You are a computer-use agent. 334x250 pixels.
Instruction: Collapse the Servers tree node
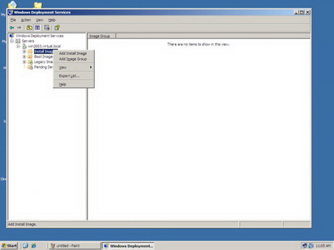[x=12, y=41]
